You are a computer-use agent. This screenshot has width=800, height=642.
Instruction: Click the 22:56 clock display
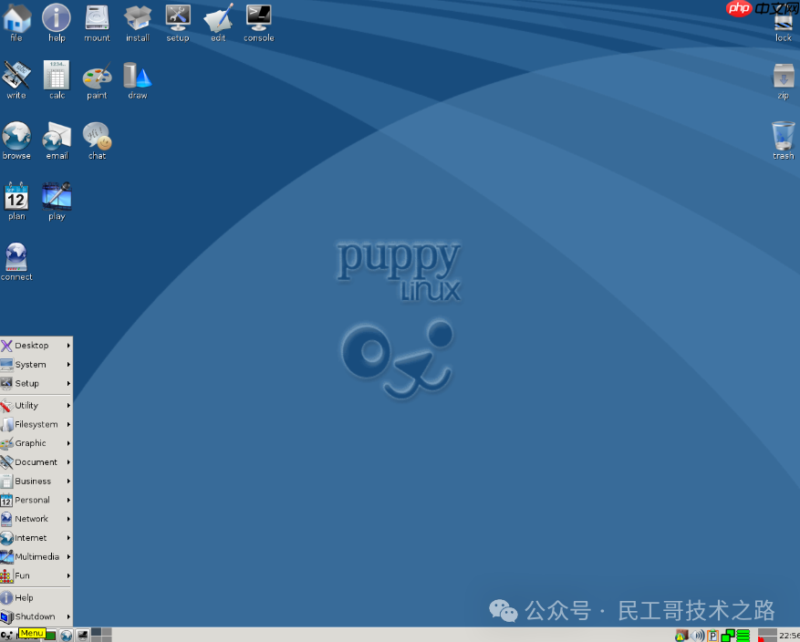pos(786,635)
